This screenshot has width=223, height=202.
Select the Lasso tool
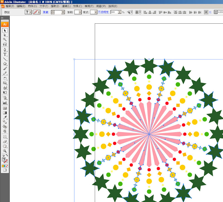point(5,44)
